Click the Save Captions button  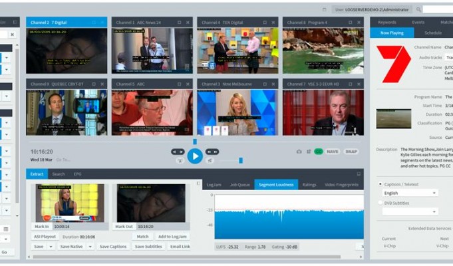click(x=113, y=246)
